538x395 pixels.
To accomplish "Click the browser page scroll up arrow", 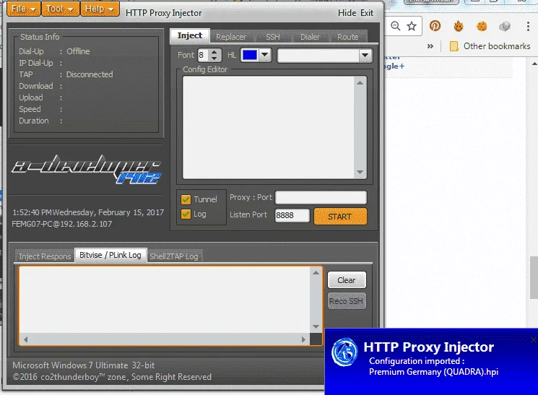I will pos(534,64).
